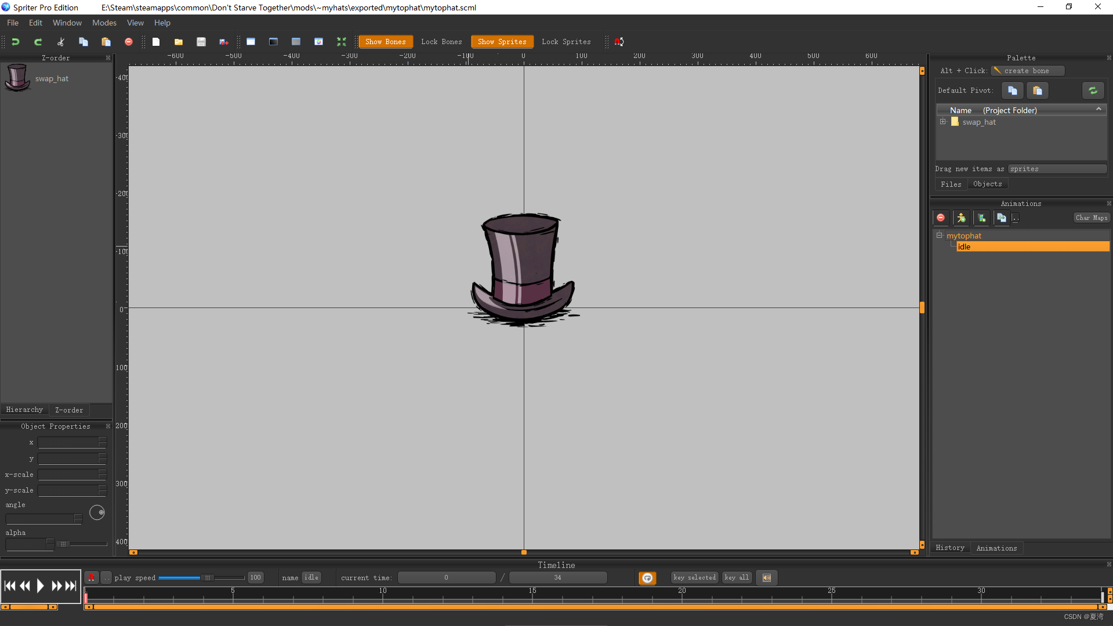Click the Char Maps button
The width and height of the screenshot is (1113, 626).
[1092, 218]
